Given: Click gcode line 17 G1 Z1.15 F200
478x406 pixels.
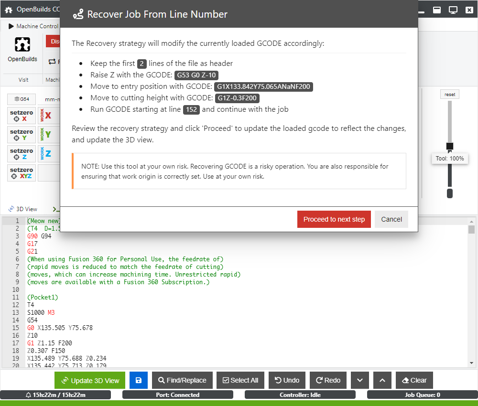Looking at the screenshot, I should point(50,343).
